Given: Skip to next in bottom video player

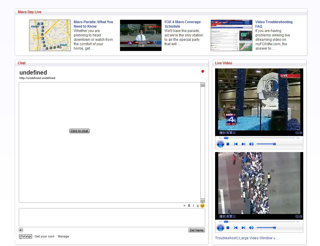Looking at the screenshot, I should click(243, 228).
